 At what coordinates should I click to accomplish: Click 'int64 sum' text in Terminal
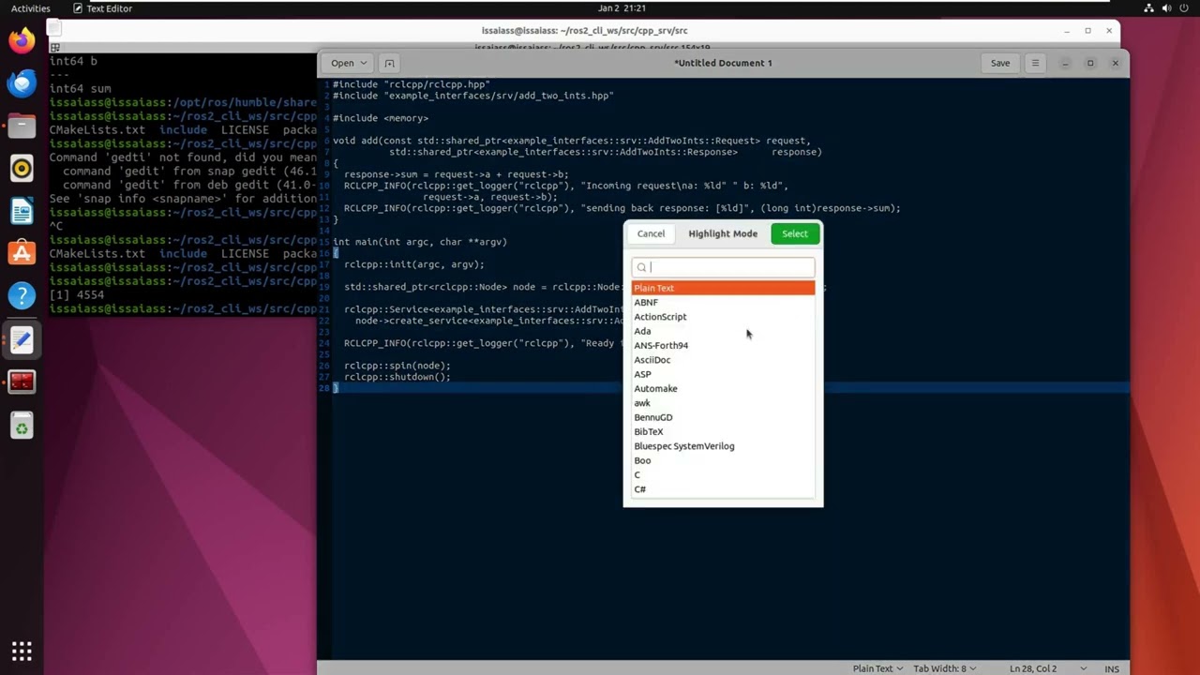point(80,88)
